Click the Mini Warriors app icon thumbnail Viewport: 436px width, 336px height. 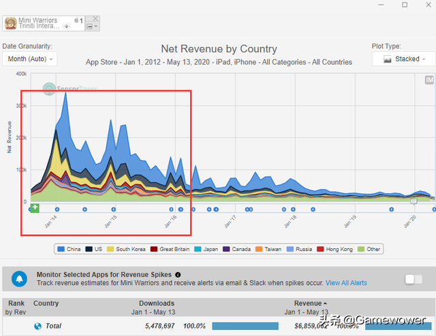point(11,23)
